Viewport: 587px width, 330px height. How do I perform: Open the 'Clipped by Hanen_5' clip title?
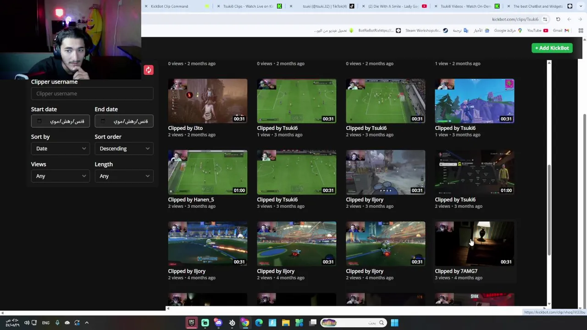click(x=191, y=200)
